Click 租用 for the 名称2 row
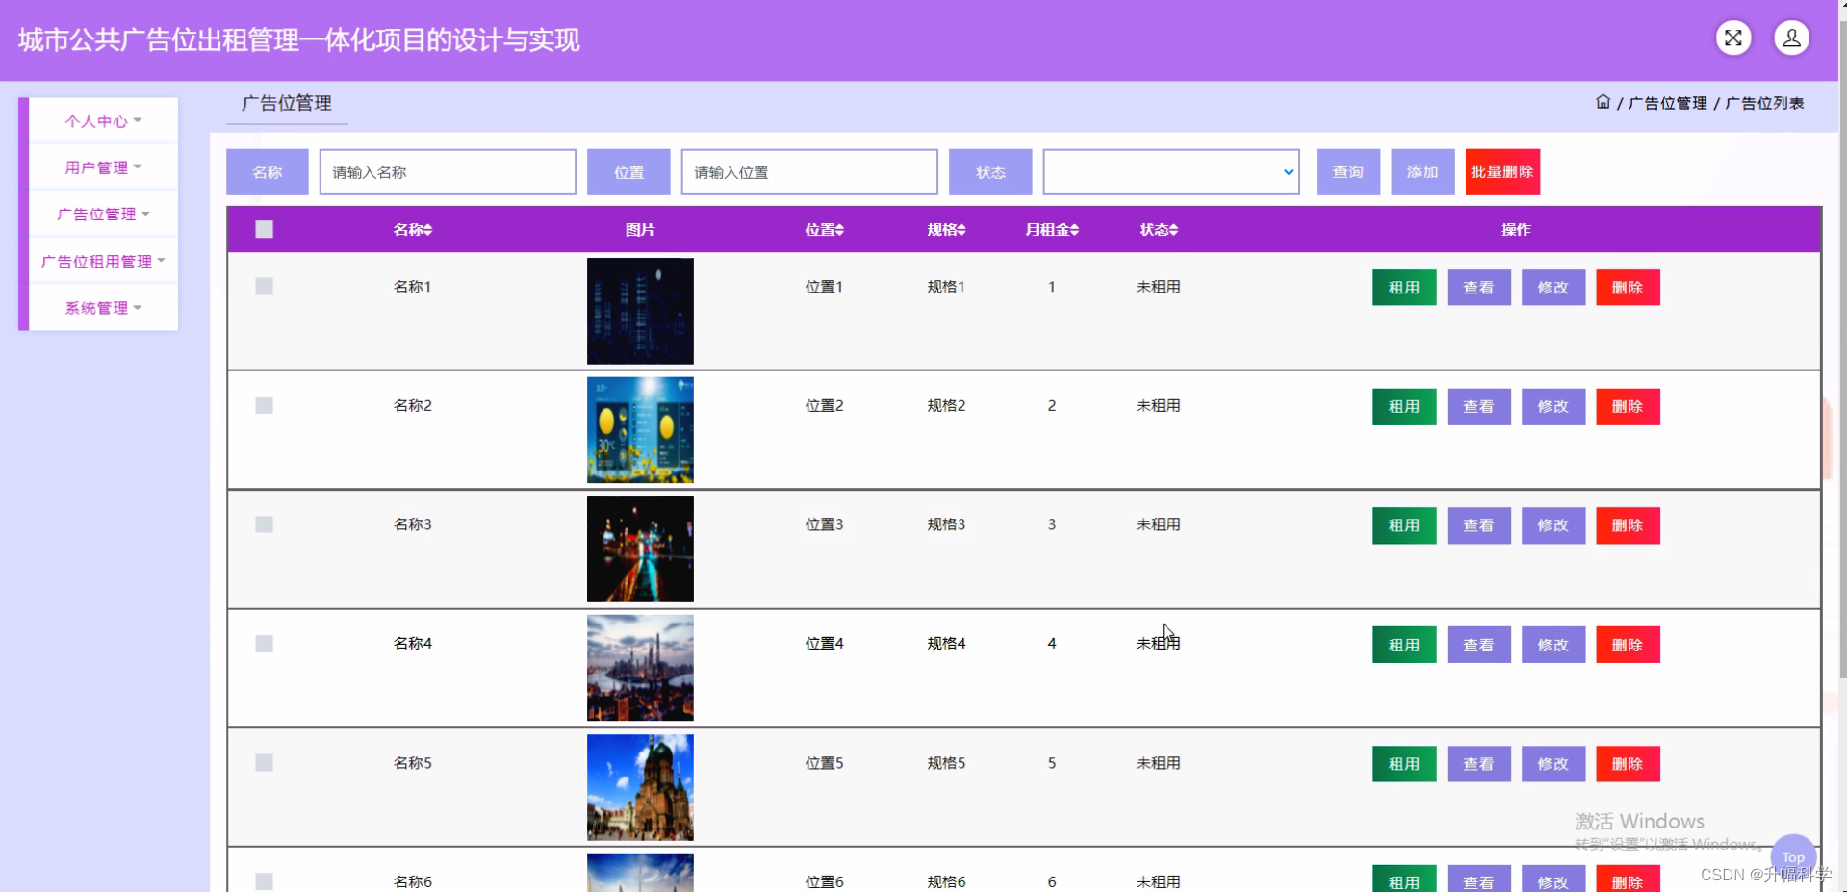1847x892 pixels. pos(1403,406)
